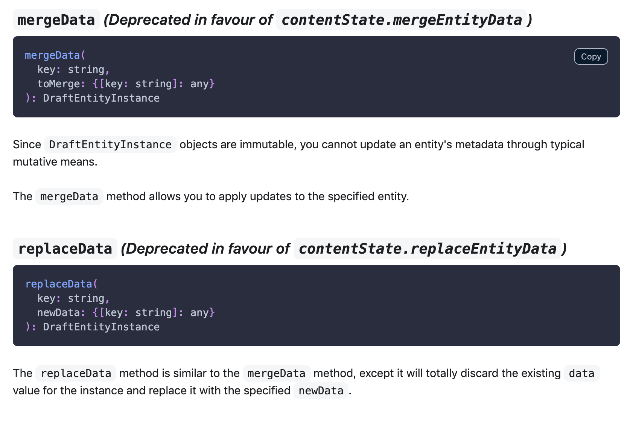Click contentState.mergeEntityData in the heading
This screenshot has width=633, height=435.
[401, 20]
